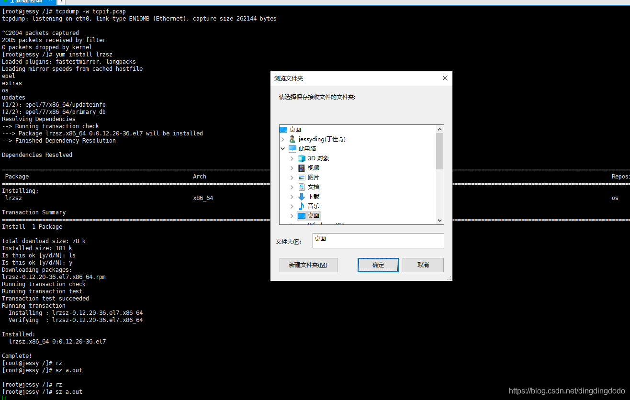630x400 pixels.
Task: Click folder tree scrollbar up arrow
Action: [440, 129]
